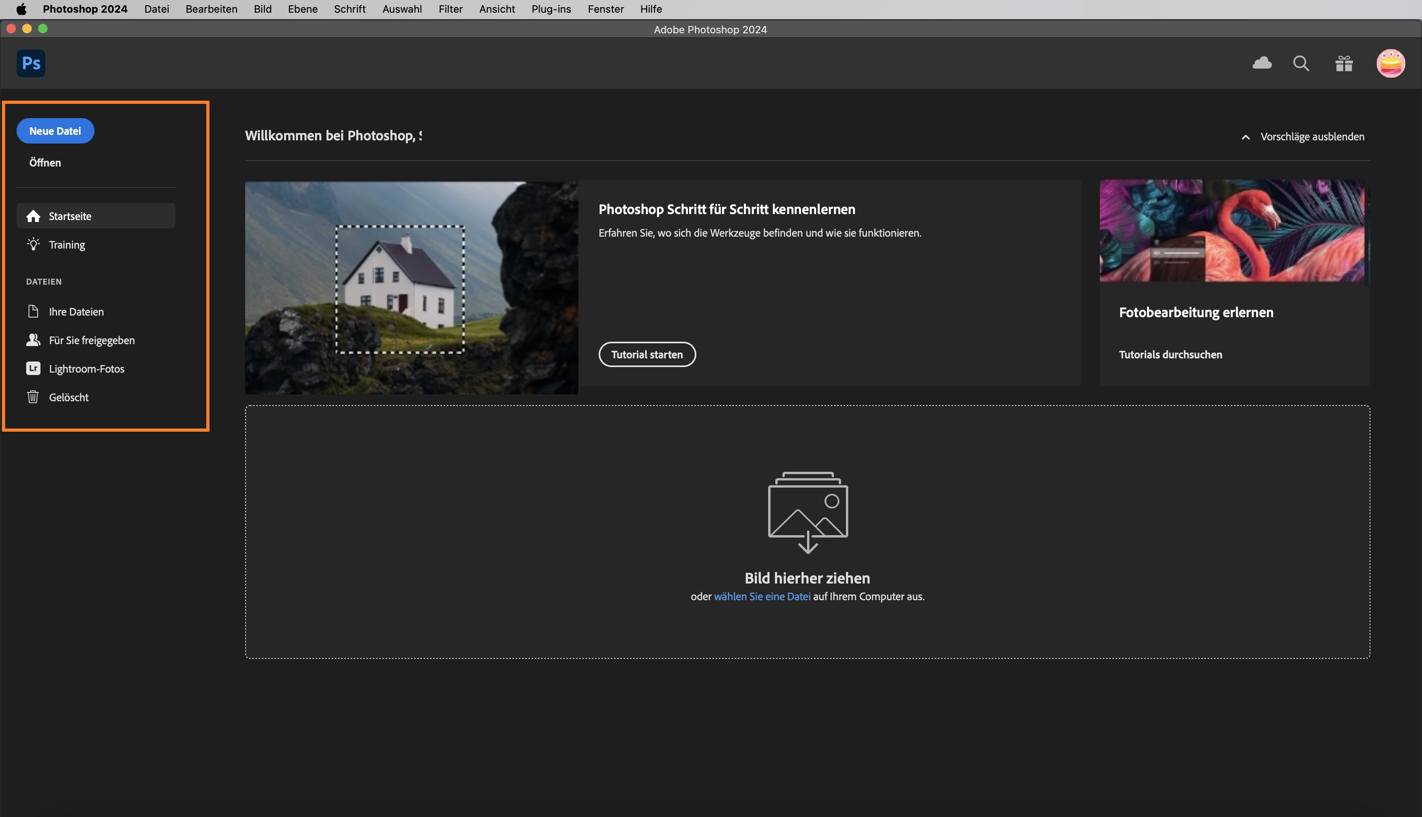Click the Neue Datei button
Image resolution: width=1422 pixels, height=817 pixels.
click(55, 130)
